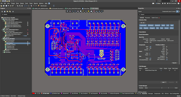The width and height of the screenshot is (181, 97).
Task: Select the rectangle selection tool in PCB toolbar
Action: coord(75,11)
